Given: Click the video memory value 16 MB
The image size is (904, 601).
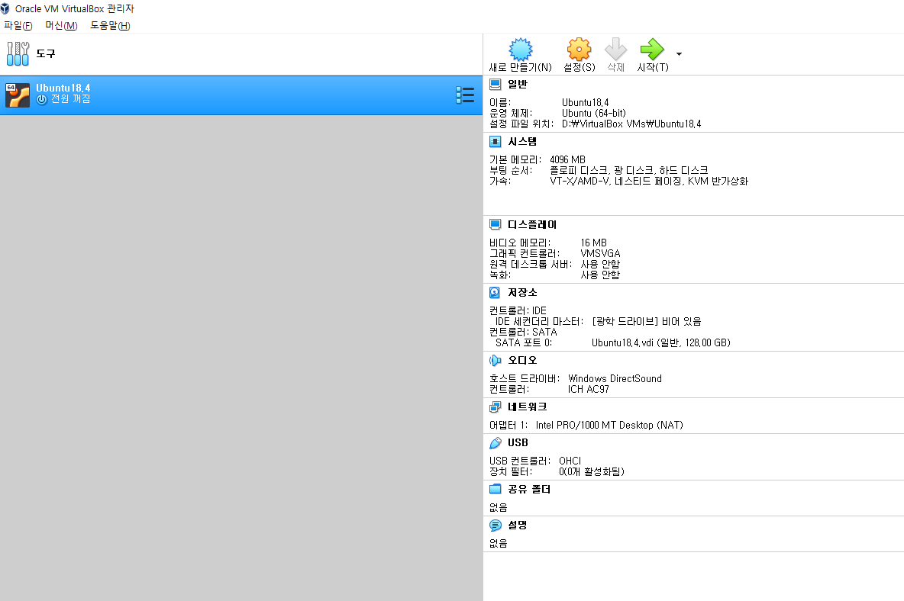Looking at the screenshot, I should tap(593, 243).
